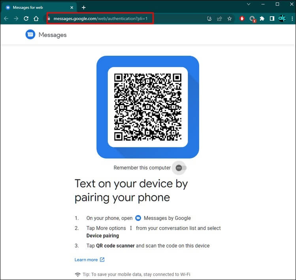This screenshot has height=280, width=296.
Task: Open the Chrome three-dot menu
Action: (x=292, y=19)
